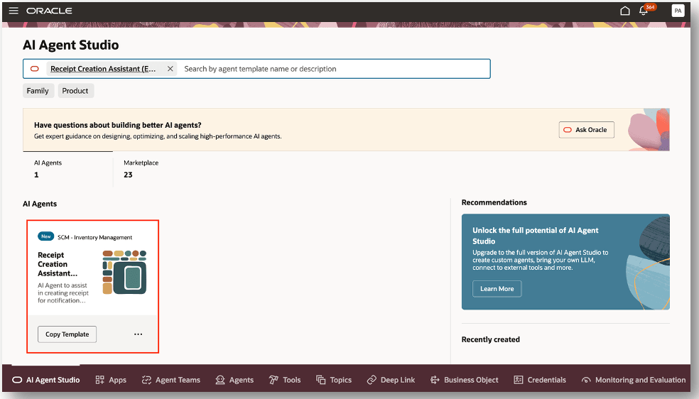The width and height of the screenshot is (699, 399).
Task: Open the Business Object tab
Action: point(465,380)
